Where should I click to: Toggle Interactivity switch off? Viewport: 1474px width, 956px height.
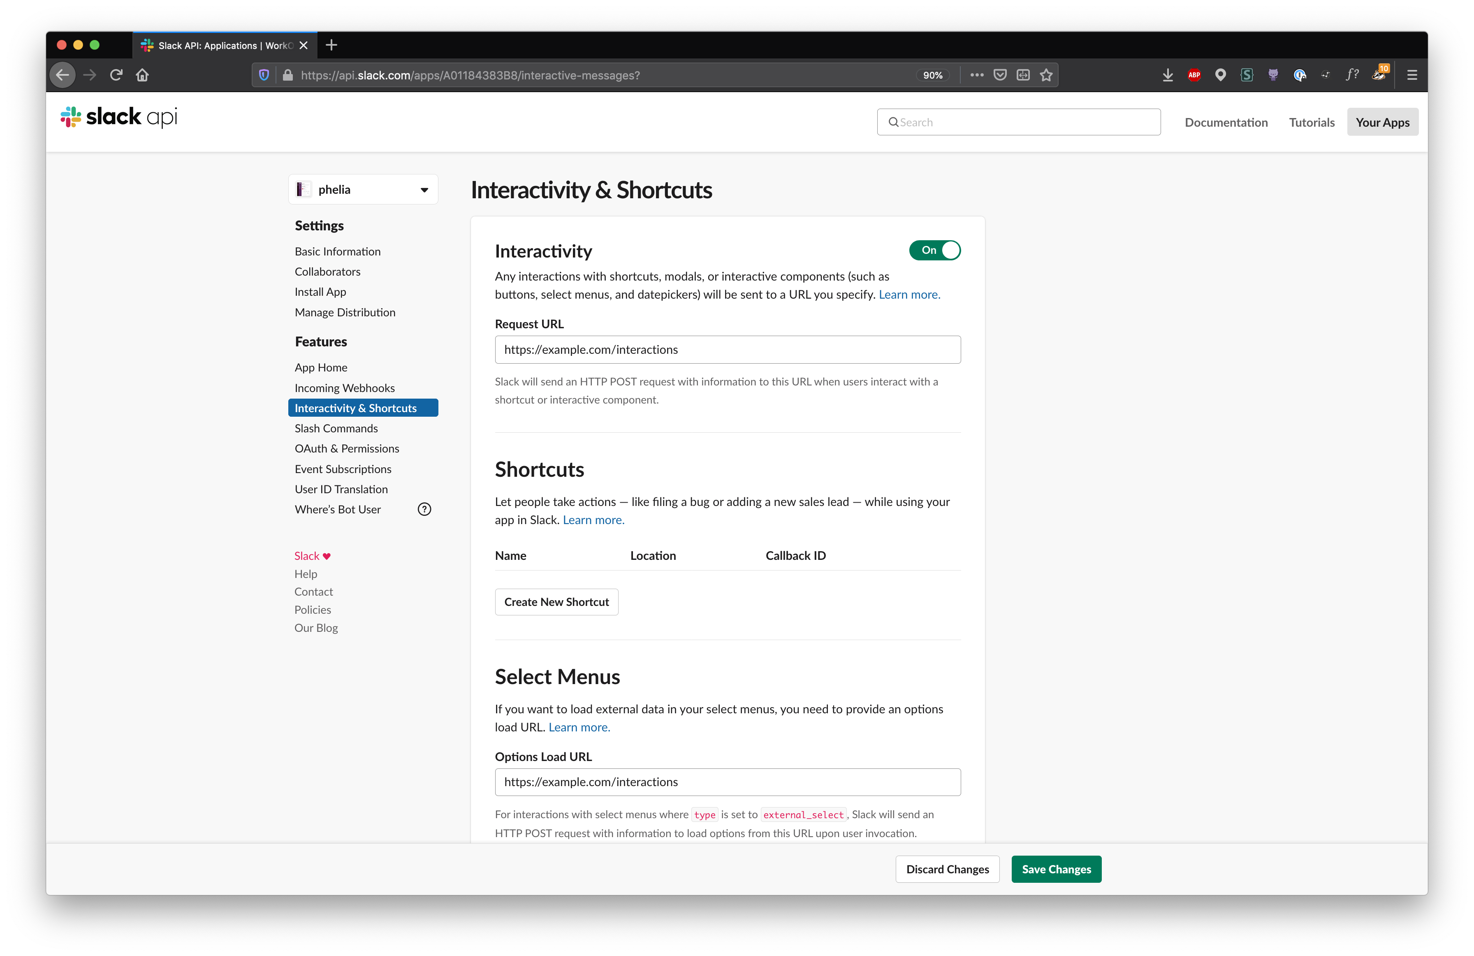934,250
